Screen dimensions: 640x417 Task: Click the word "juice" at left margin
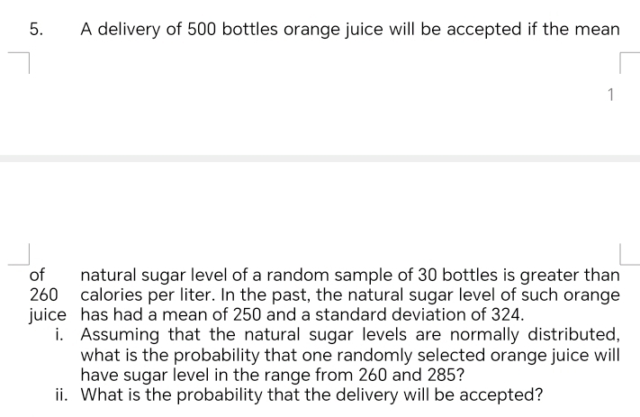[48, 315]
